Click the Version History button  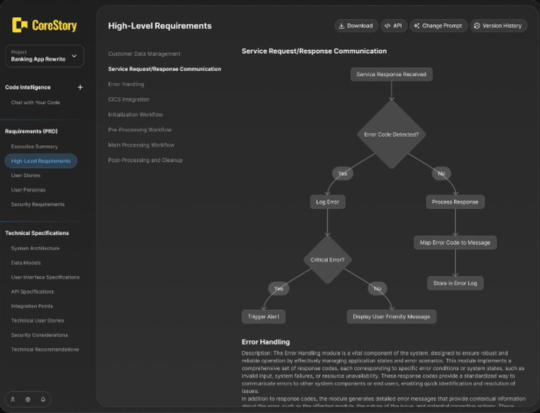click(498, 25)
